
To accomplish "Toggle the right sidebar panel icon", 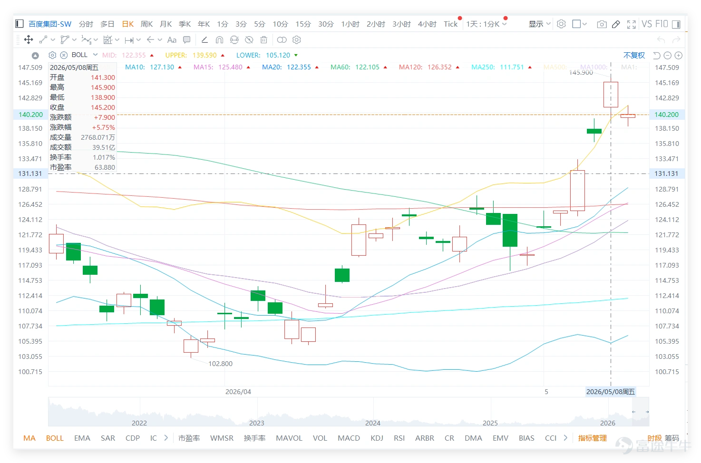I will (676, 24).
